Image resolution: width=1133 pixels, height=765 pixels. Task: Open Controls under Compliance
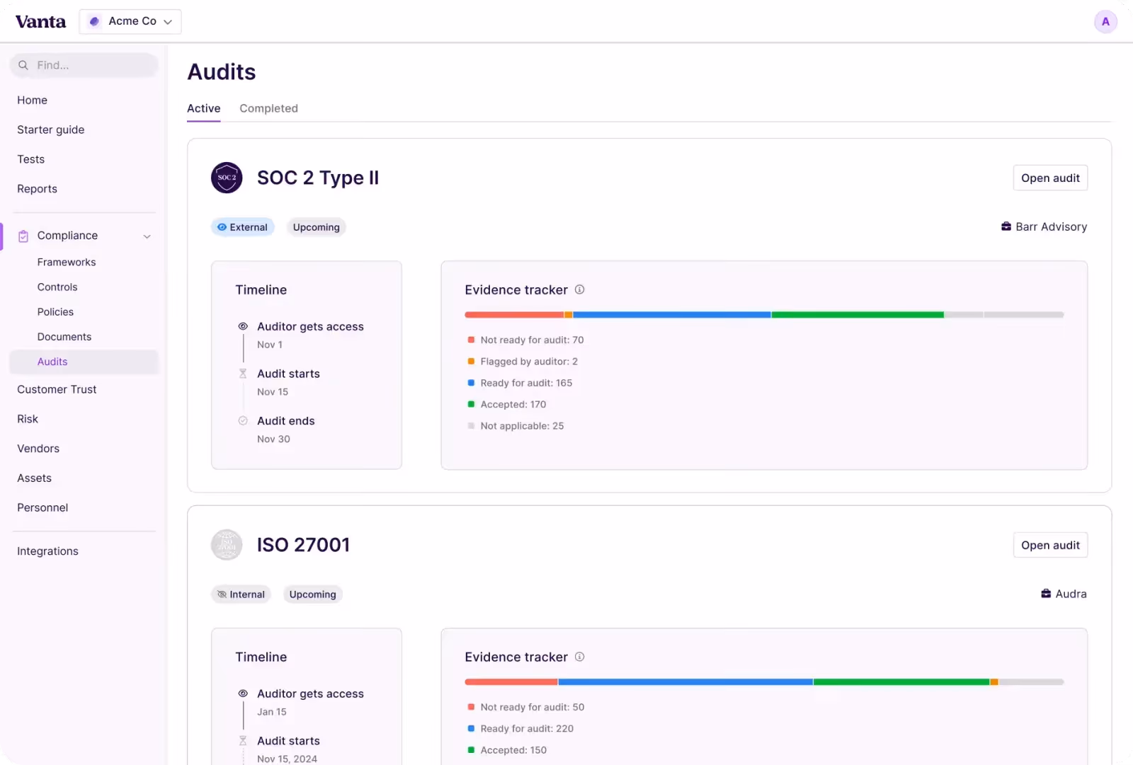[x=57, y=287]
